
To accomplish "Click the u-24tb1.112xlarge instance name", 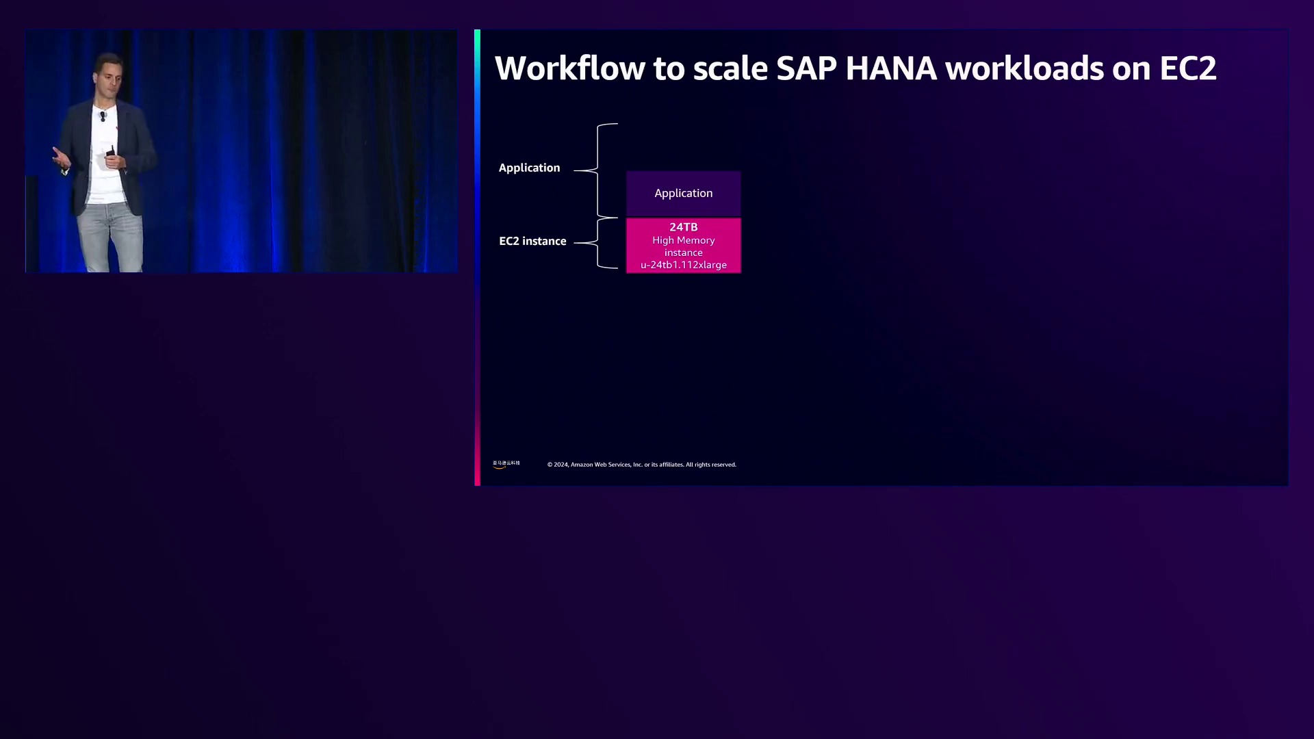I will point(684,265).
